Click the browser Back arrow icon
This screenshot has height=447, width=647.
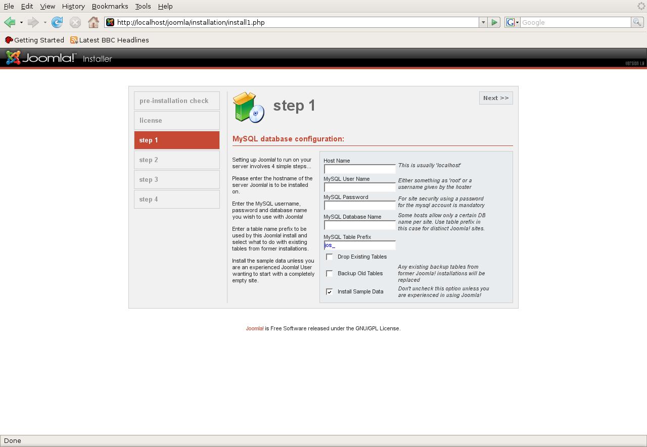(9, 22)
